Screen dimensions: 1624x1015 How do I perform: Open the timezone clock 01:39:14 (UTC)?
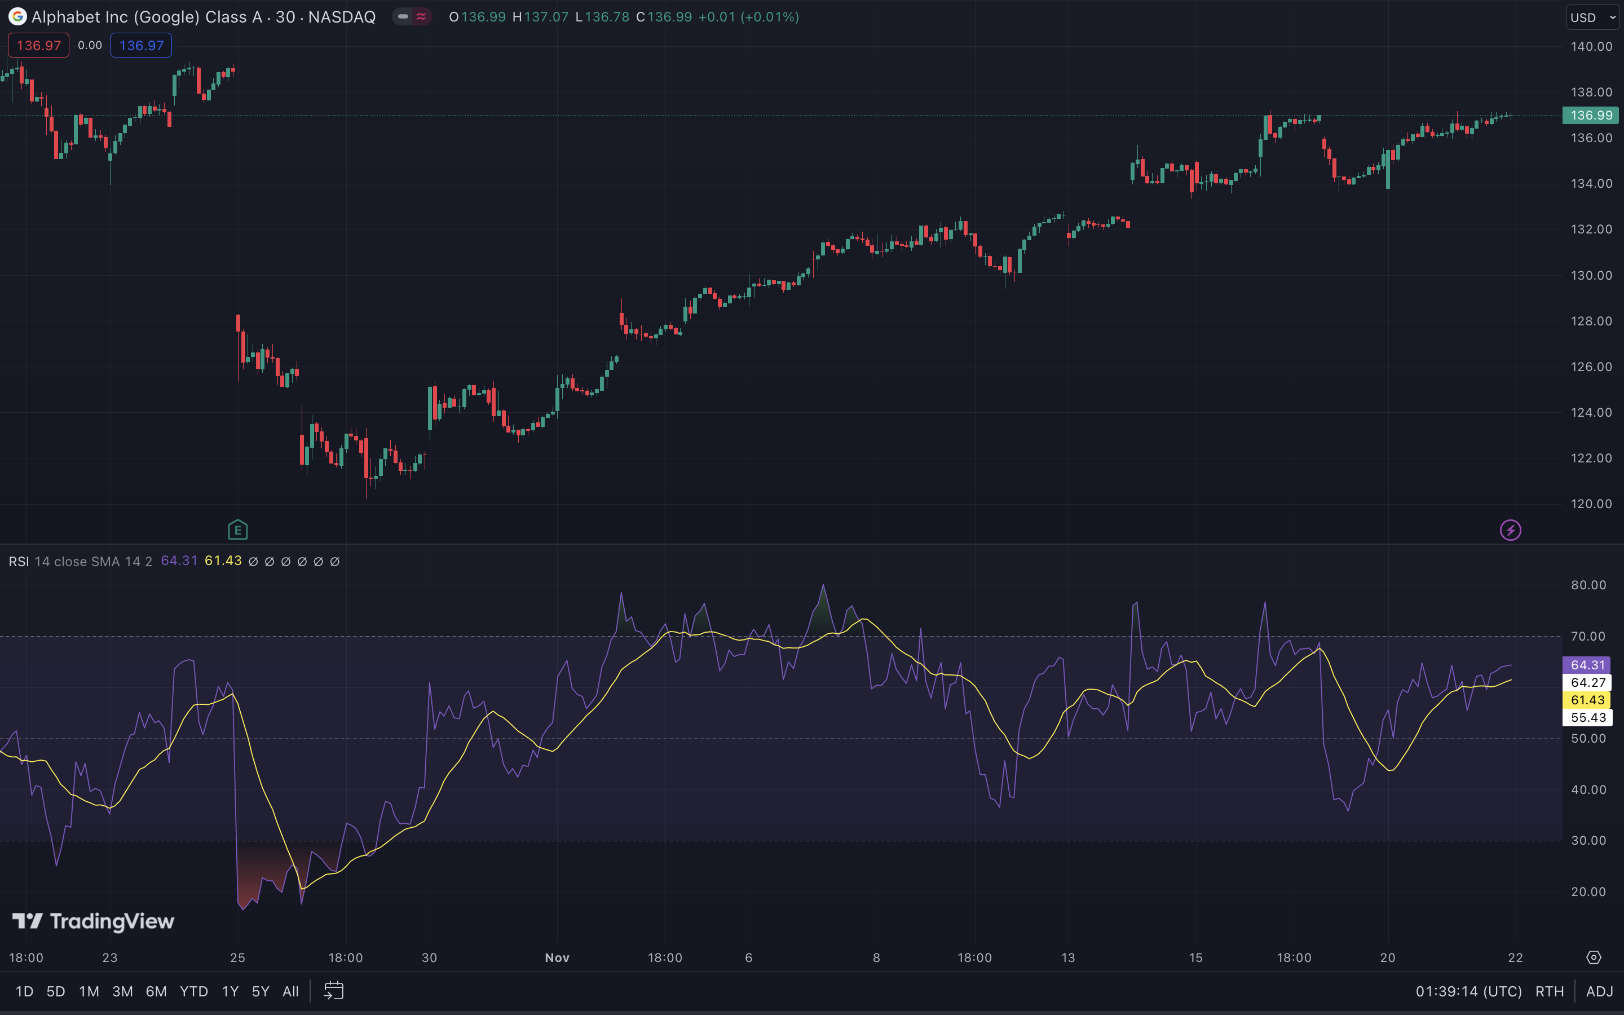pyautogui.click(x=1468, y=991)
